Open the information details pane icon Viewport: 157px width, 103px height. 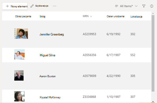(152, 6)
